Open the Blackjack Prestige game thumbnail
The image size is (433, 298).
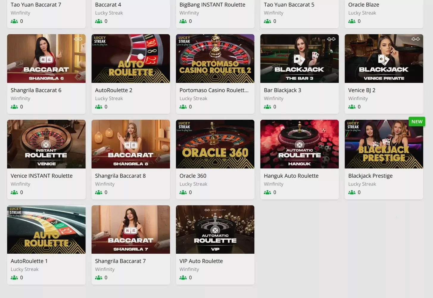click(384, 144)
